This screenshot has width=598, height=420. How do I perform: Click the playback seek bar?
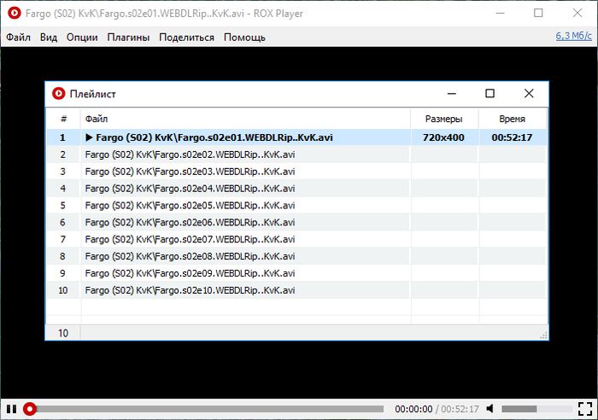point(205,409)
